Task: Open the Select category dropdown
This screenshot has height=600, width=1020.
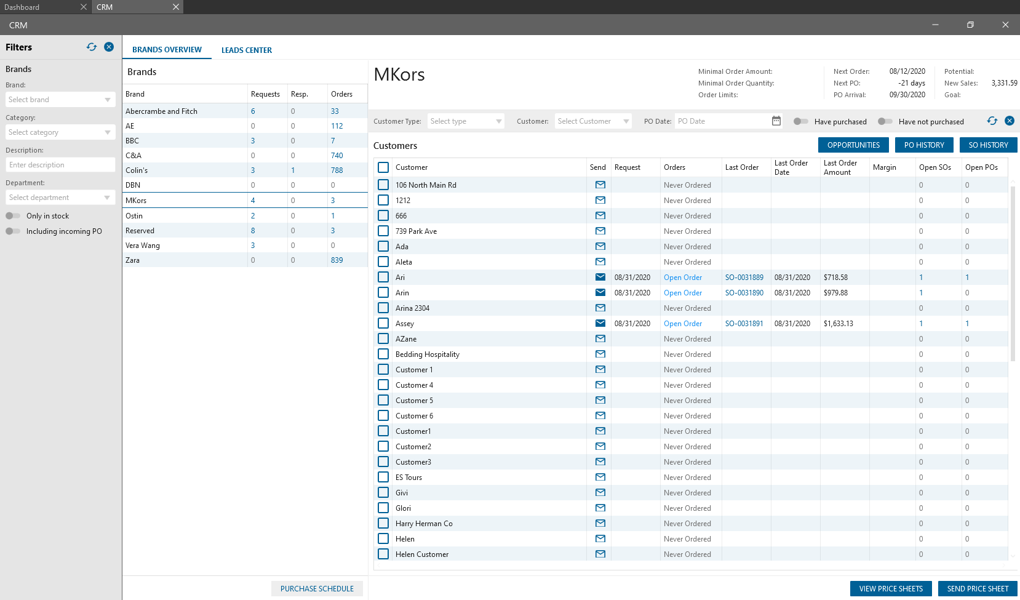Action: (60, 132)
